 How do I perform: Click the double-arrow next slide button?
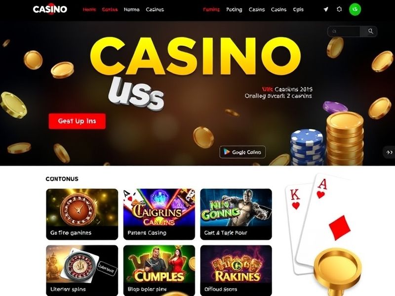(x=390, y=152)
